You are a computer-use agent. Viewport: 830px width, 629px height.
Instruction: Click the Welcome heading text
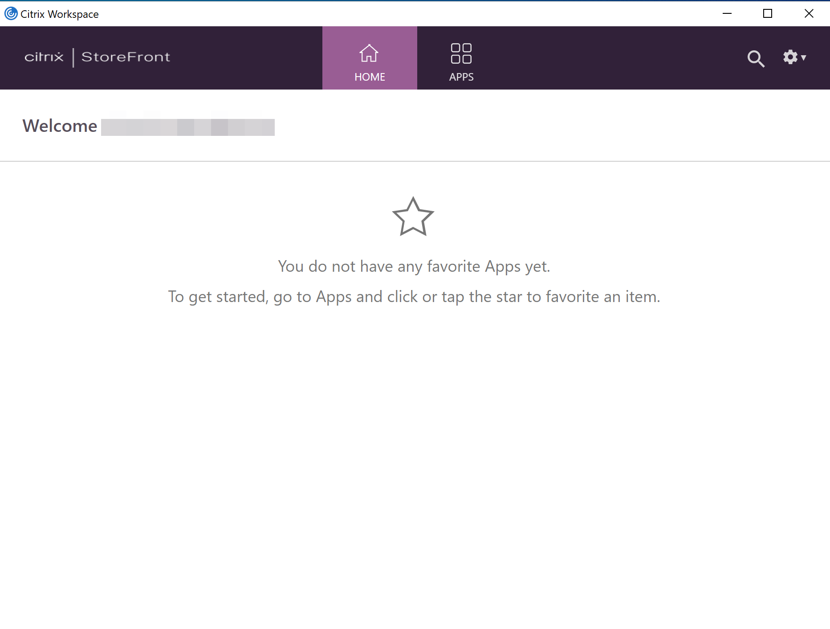point(60,126)
